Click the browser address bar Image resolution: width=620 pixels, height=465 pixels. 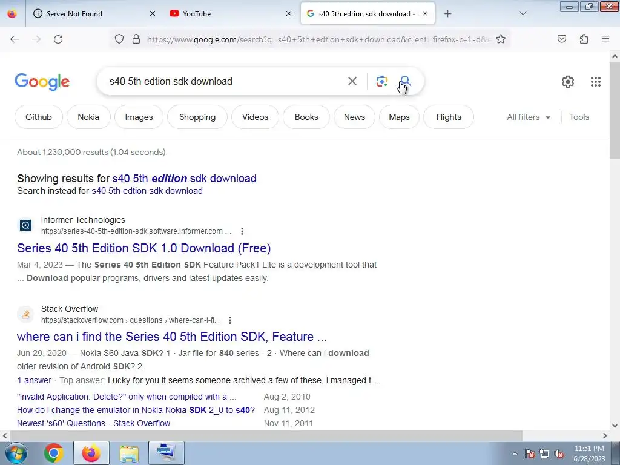point(318,39)
